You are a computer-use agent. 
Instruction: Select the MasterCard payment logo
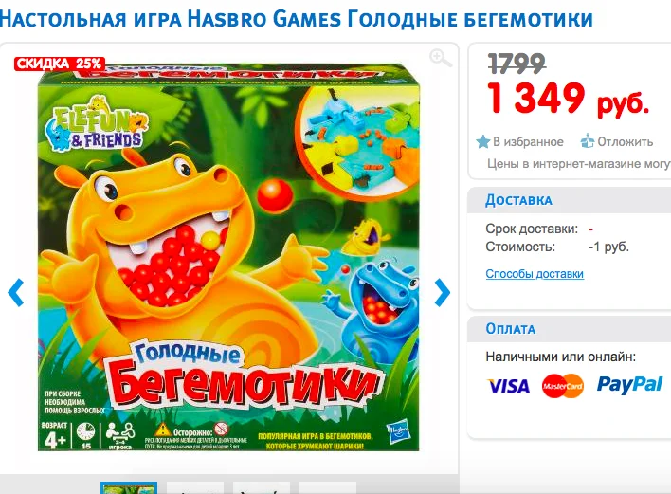pyautogui.click(x=563, y=386)
